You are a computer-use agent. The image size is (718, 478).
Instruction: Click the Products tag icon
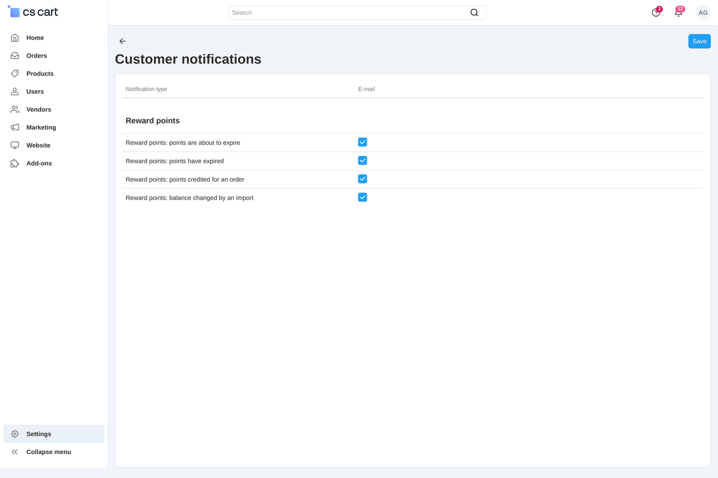pyautogui.click(x=15, y=73)
